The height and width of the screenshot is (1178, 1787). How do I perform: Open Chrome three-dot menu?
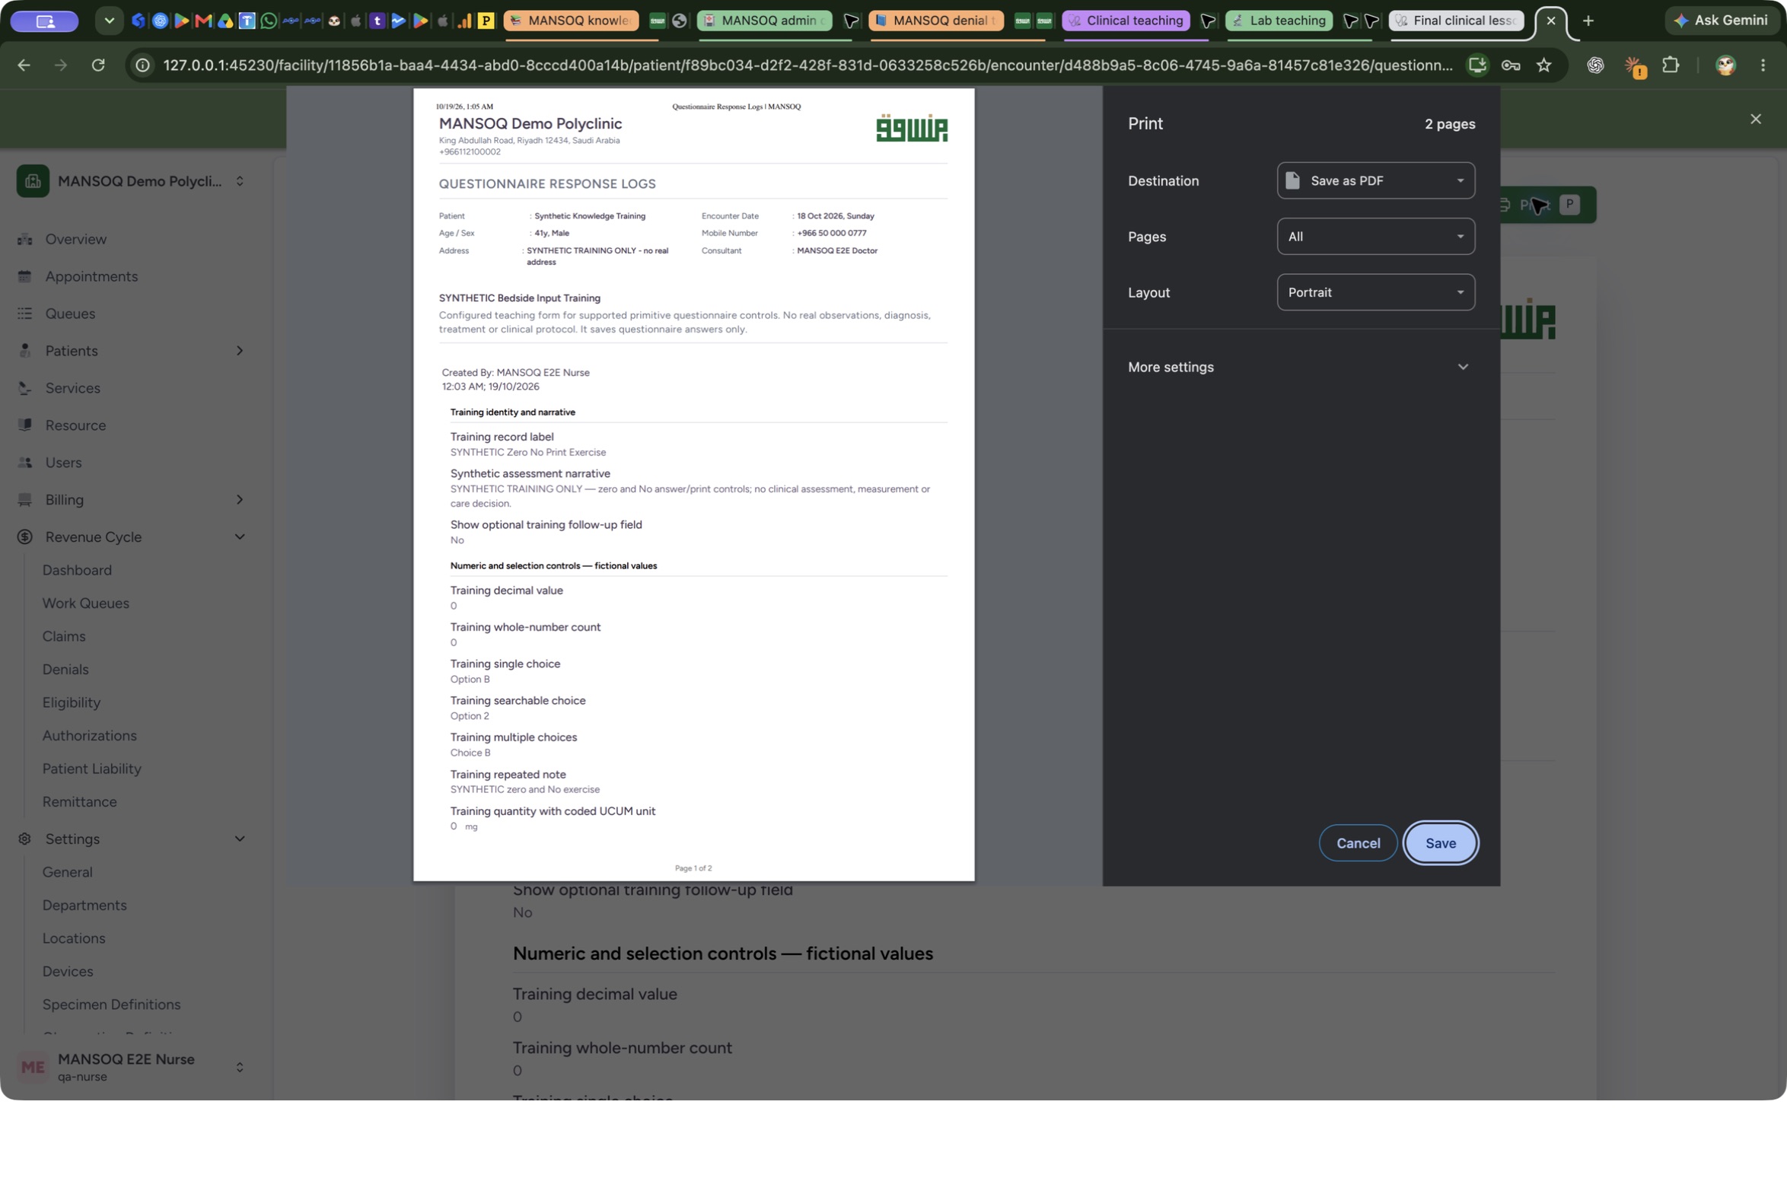(x=1763, y=65)
